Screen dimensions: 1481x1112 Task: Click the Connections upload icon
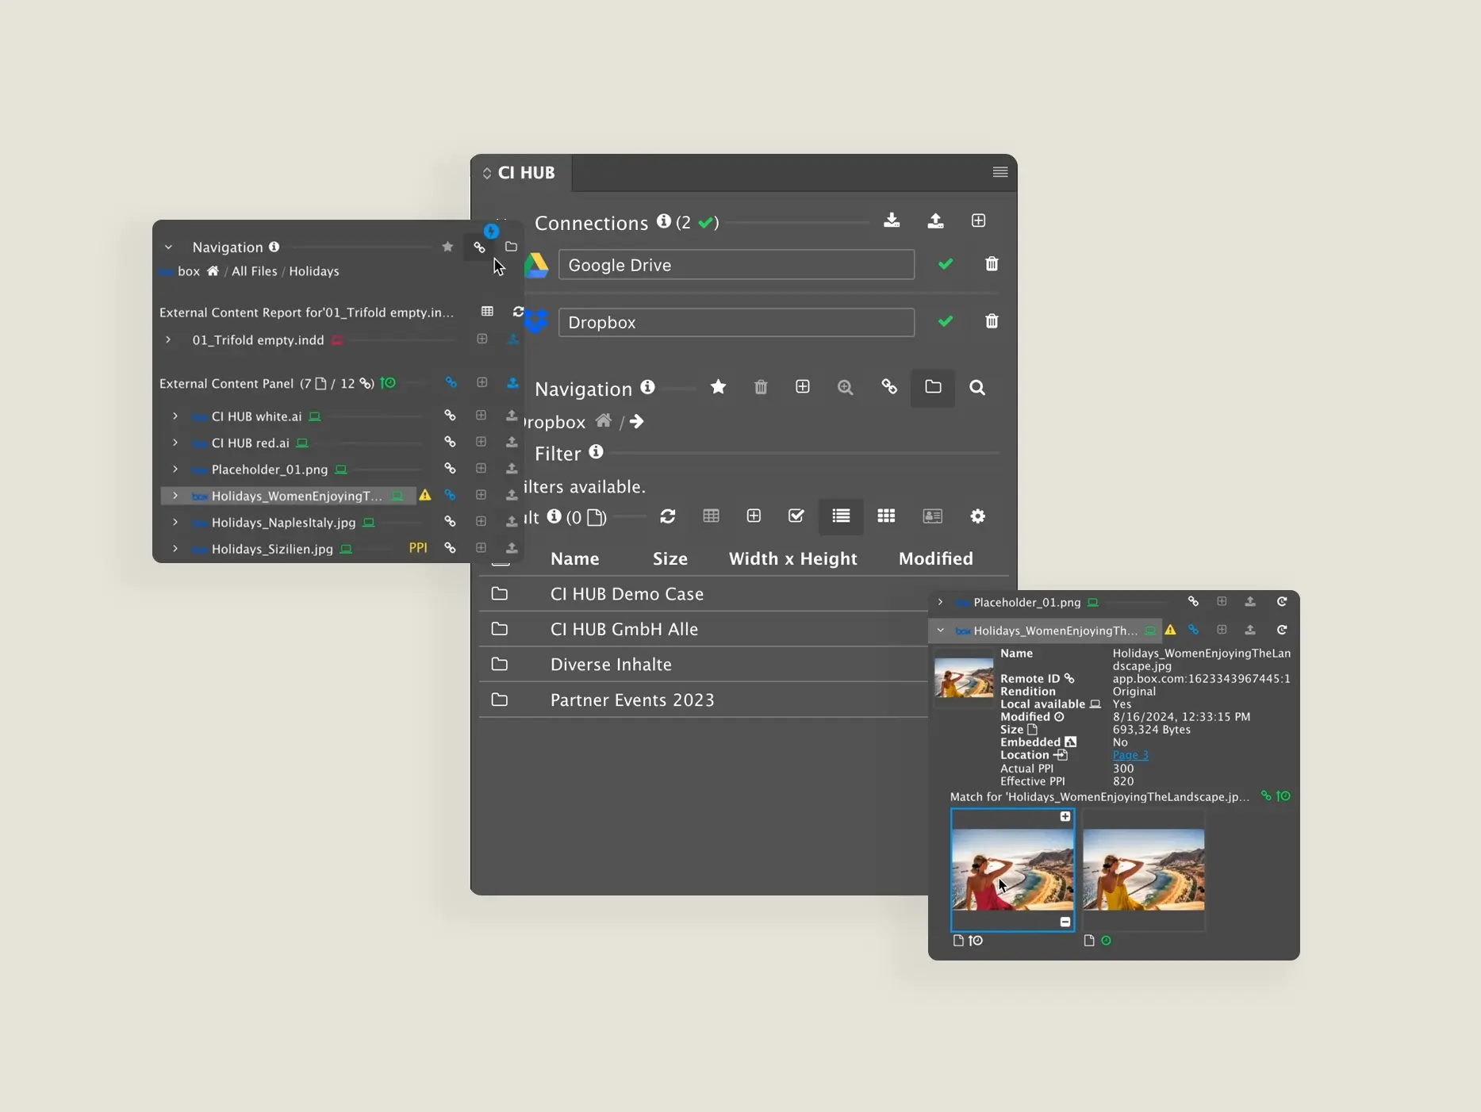point(935,220)
